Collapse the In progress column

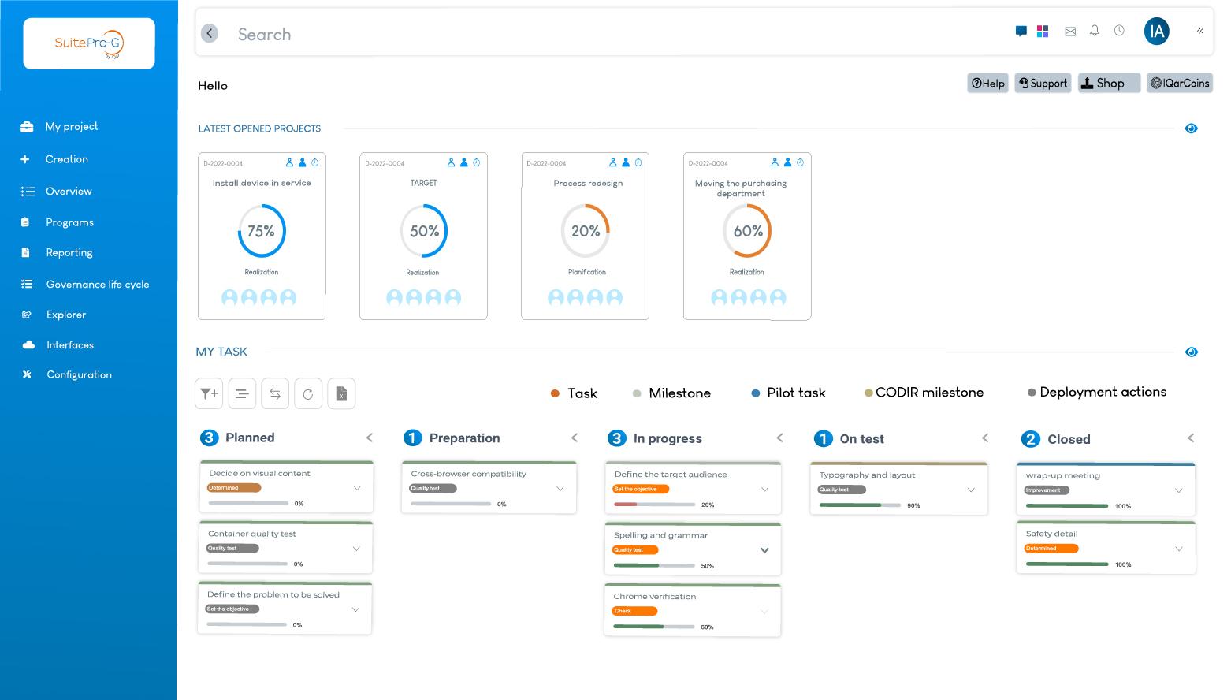point(780,438)
